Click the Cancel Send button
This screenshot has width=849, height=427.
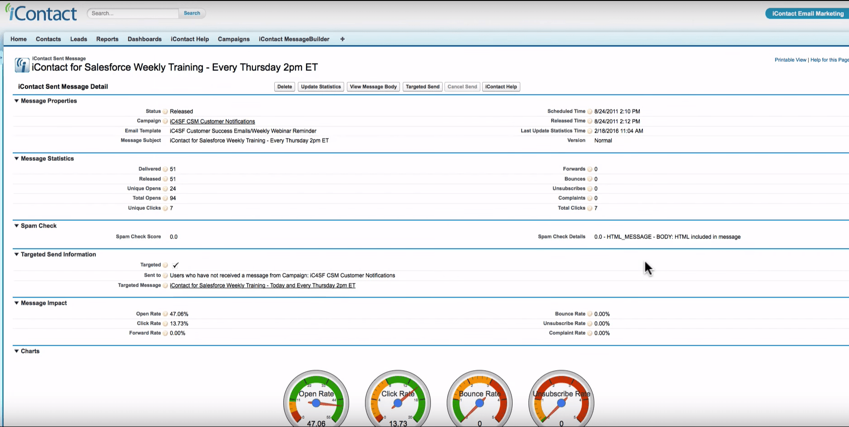pyautogui.click(x=462, y=87)
